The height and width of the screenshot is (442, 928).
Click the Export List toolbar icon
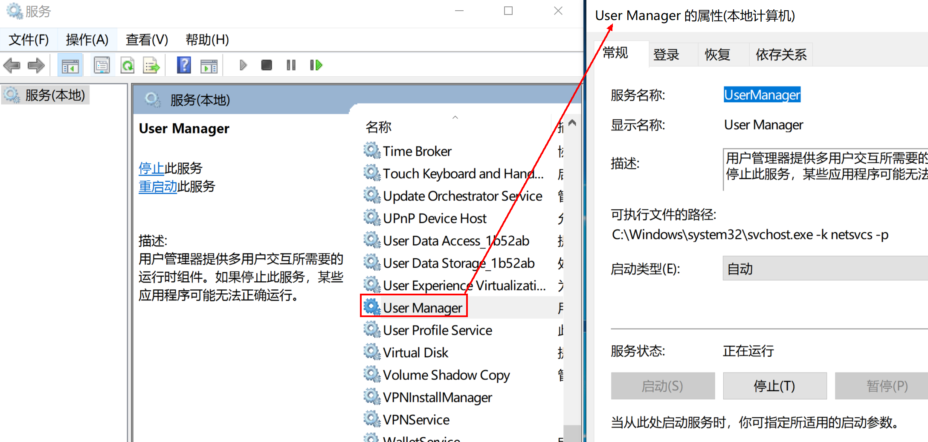click(x=151, y=66)
